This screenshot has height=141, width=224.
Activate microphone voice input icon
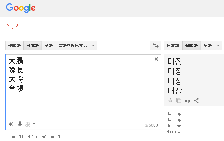(x=20, y=124)
